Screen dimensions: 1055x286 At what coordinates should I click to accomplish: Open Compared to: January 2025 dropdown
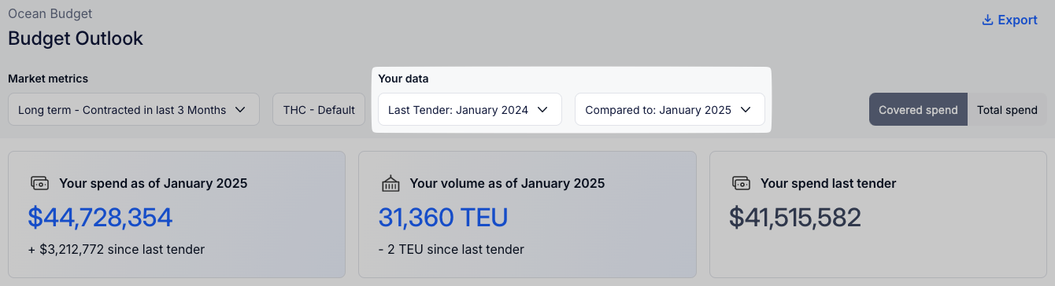pyautogui.click(x=670, y=109)
